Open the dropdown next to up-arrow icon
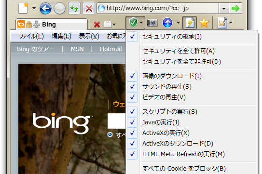Screen dimensions: 262x174 179,22
